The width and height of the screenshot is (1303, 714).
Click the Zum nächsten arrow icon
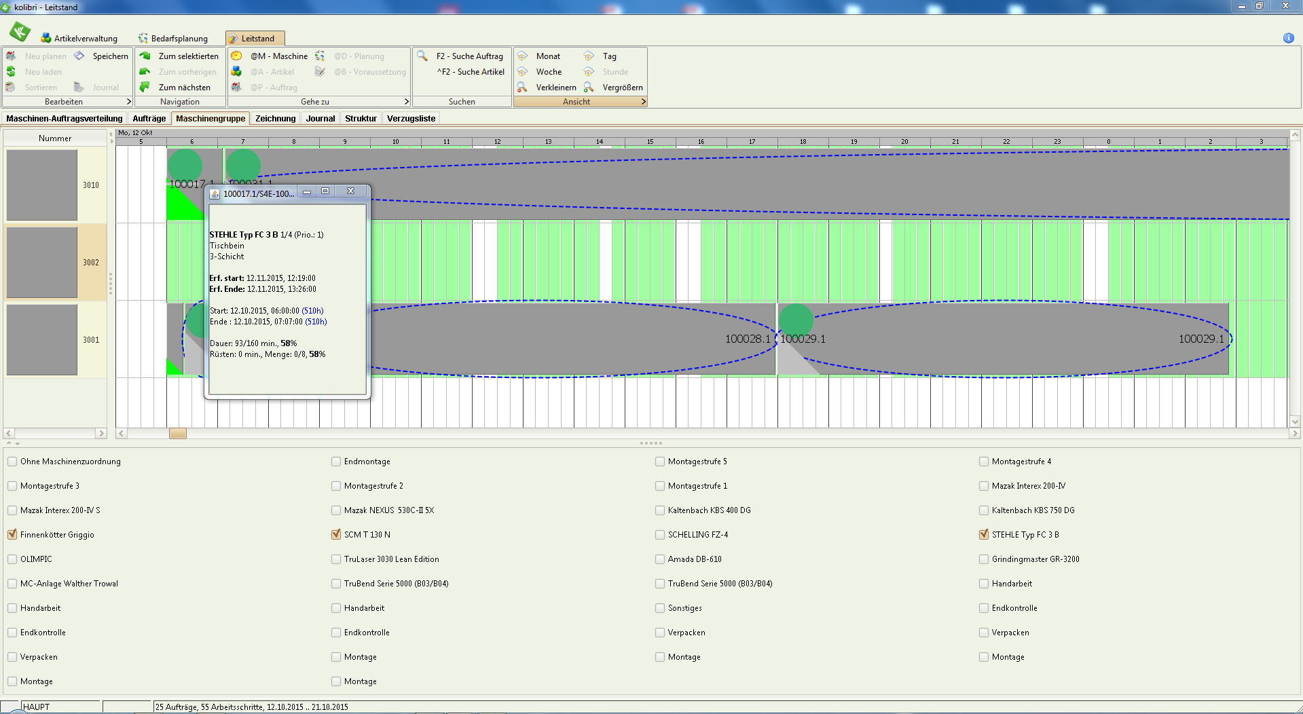(x=145, y=87)
